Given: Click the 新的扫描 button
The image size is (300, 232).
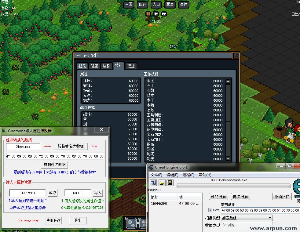Looking at the screenshot, I should tap(218, 197).
